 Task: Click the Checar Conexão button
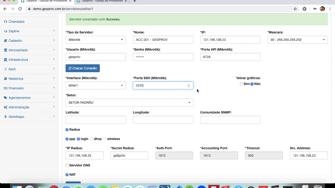[x=83, y=68]
